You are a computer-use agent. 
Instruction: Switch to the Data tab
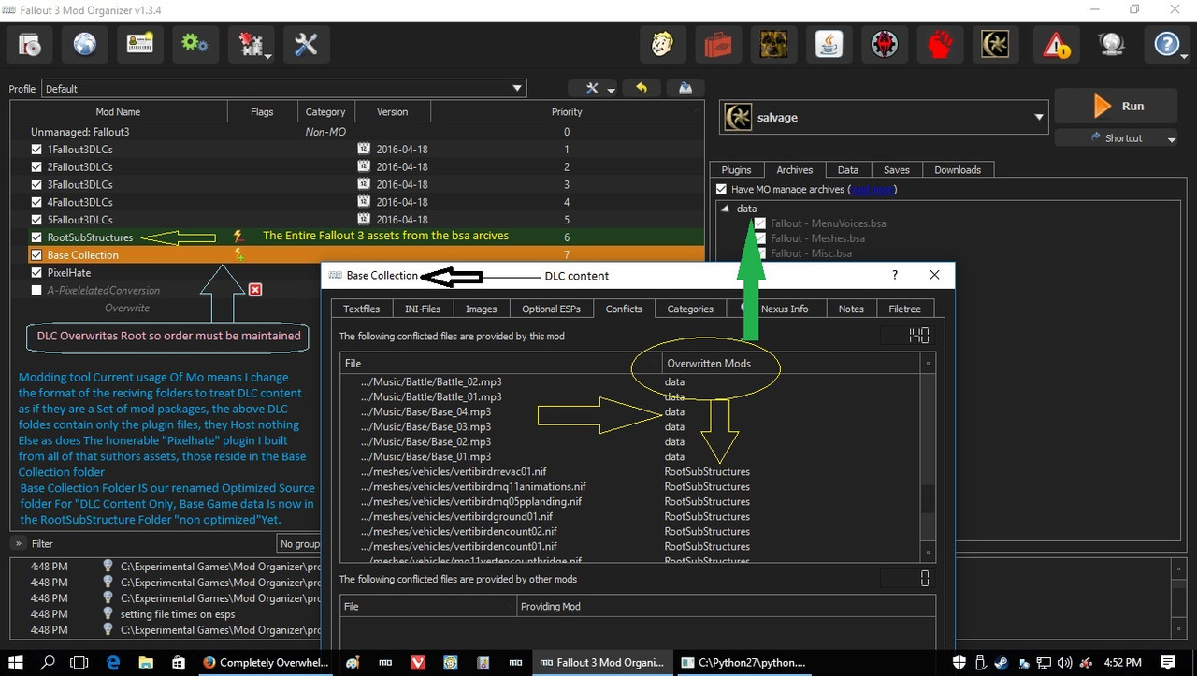click(848, 170)
